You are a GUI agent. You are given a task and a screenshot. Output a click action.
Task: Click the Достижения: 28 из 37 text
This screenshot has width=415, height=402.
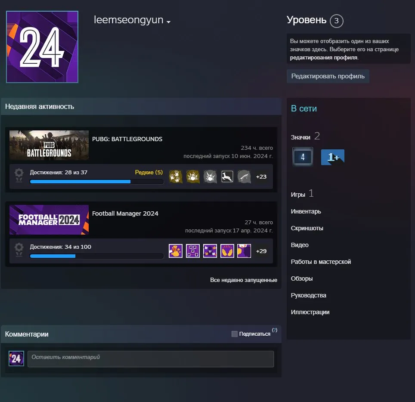(x=59, y=172)
